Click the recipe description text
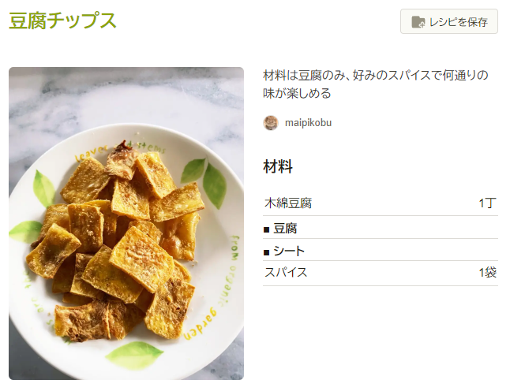 [x=376, y=84]
